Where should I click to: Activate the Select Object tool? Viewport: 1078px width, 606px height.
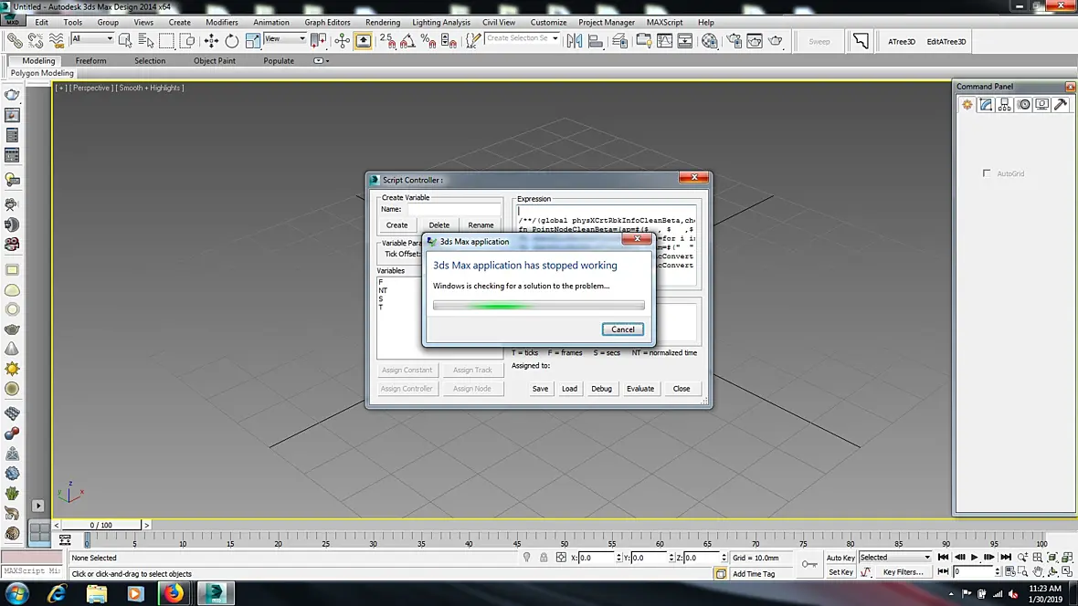[124, 41]
